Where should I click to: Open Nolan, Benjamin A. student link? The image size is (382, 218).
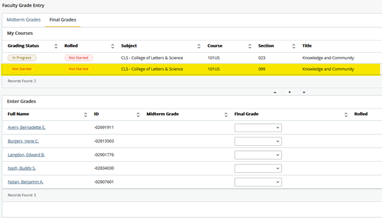(25, 182)
